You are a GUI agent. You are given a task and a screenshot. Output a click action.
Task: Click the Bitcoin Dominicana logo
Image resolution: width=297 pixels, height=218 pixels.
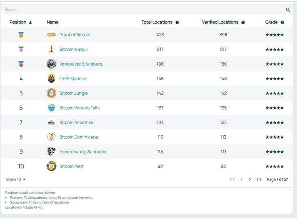51,137
